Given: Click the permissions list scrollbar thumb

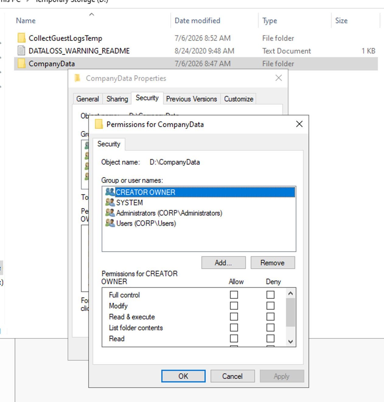Looking at the screenshot, I should pos(290,312).
